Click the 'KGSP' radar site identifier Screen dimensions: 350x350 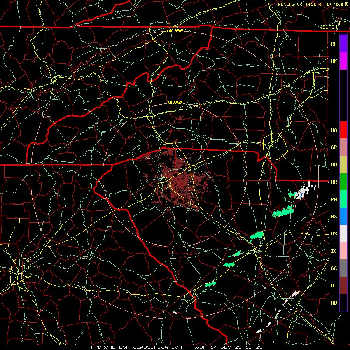200,347
